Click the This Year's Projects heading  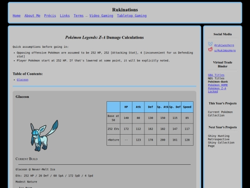223,103
